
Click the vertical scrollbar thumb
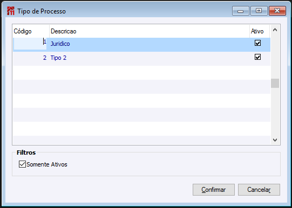(275, 84)
